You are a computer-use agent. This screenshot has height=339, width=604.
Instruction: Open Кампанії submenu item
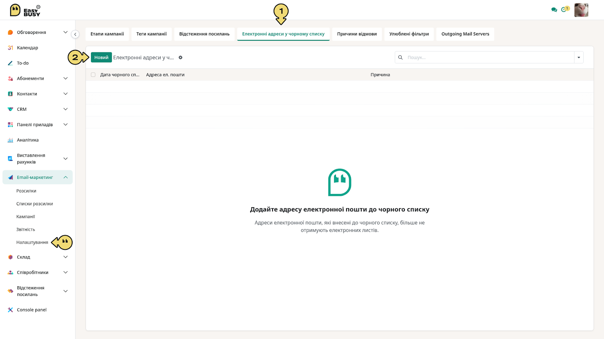tap(26, 217)
